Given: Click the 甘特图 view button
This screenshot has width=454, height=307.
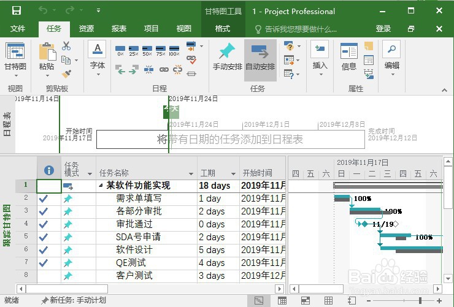Looking at the screenshot, I should pyautogui.click(x=15, y=56).
